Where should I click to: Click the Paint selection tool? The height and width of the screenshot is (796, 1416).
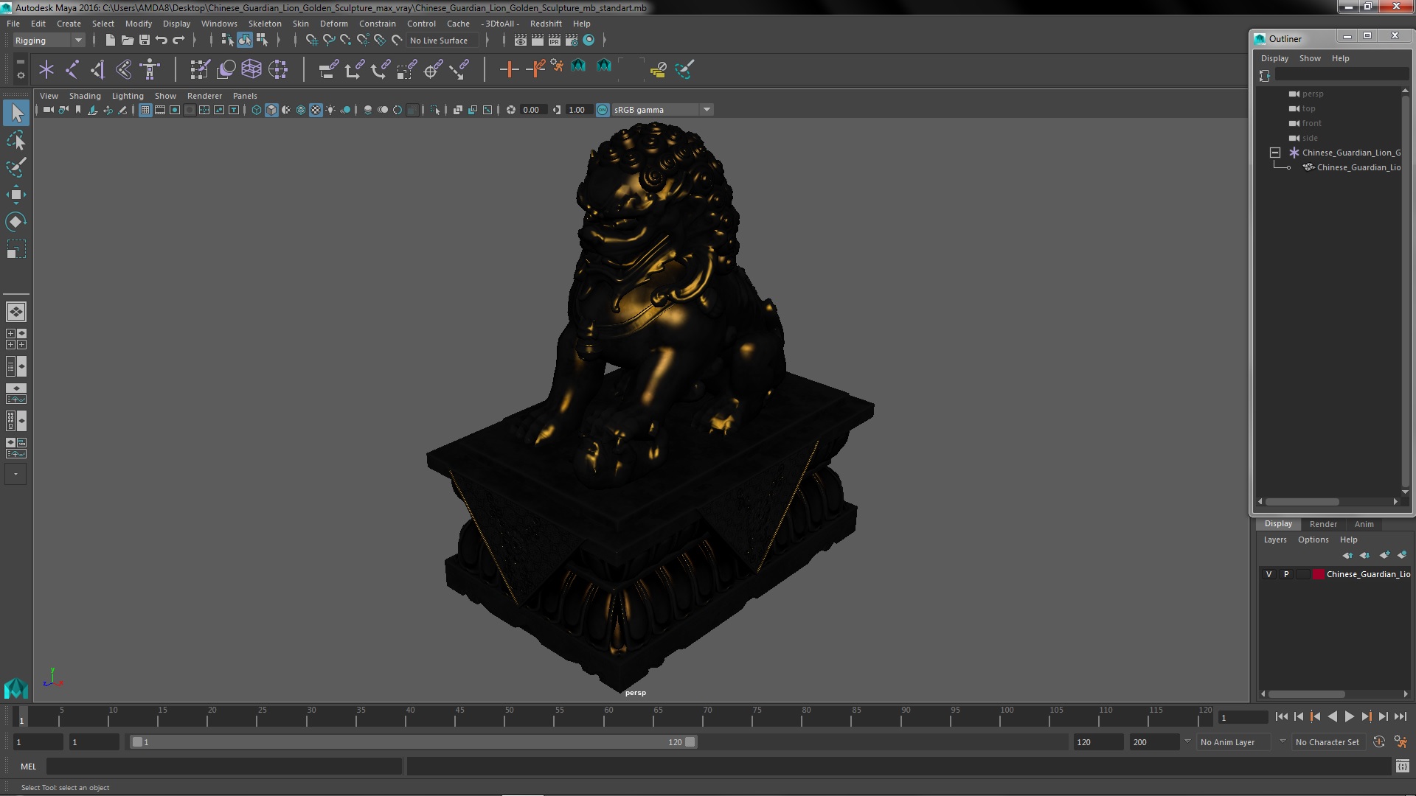coord(15,167)
